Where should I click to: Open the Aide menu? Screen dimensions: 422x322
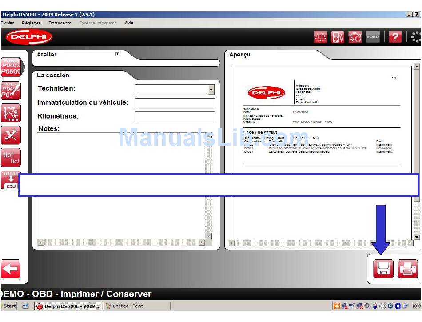[129, 23]
